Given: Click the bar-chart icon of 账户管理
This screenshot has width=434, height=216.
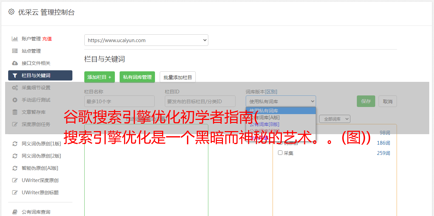Looking at the screenshot, I should [15, 39].
